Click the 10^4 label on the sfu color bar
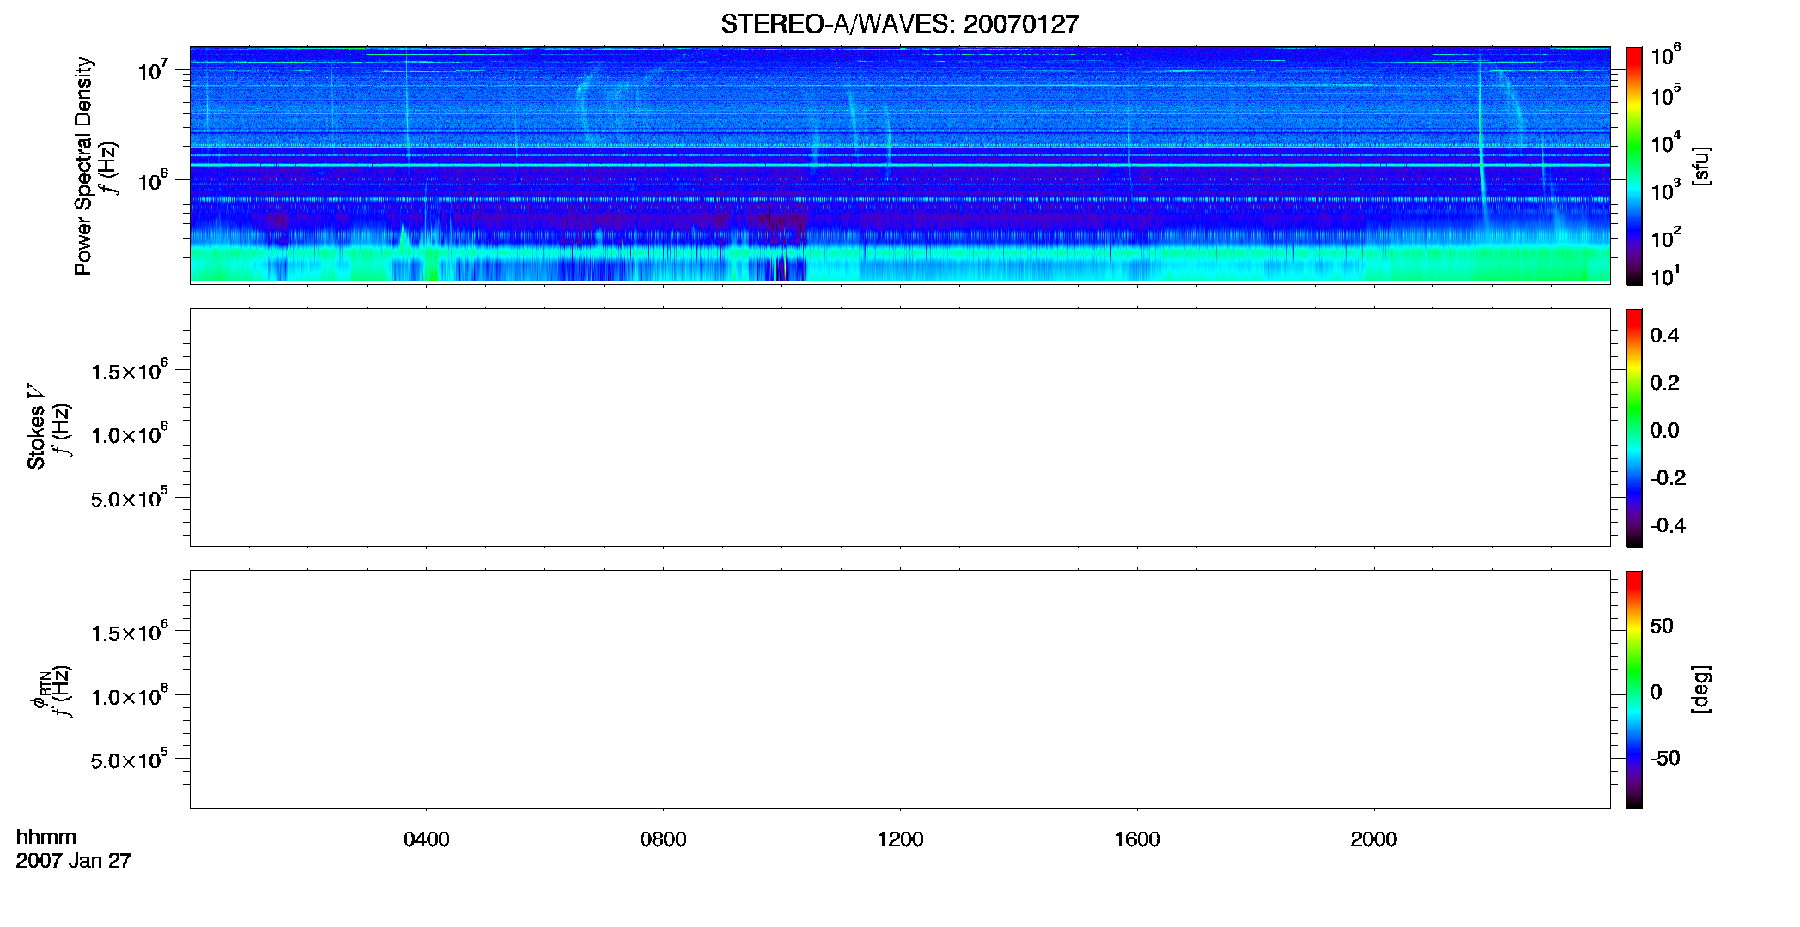The height and width of the screenshot is (927, 1800). click(1665, 142)
